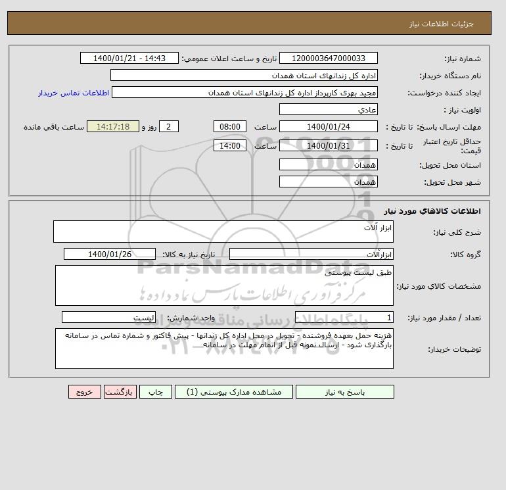Viewport: 506px width, 490px height.
Task: Click the تاریخ نیاز به کالا label
Action: point(189,255)
